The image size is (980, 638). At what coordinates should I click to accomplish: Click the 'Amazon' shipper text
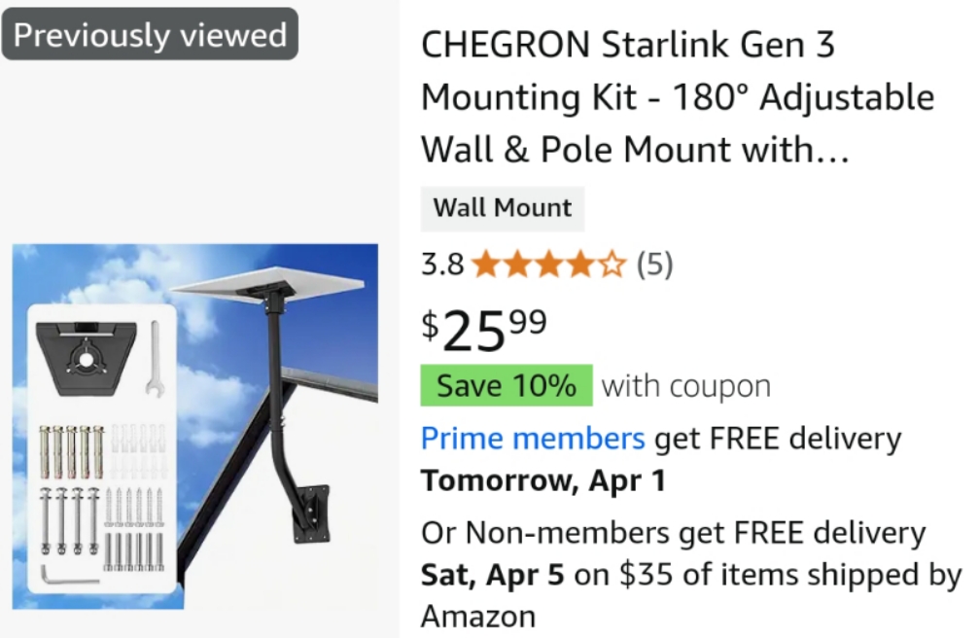click(x=477, y=617)
